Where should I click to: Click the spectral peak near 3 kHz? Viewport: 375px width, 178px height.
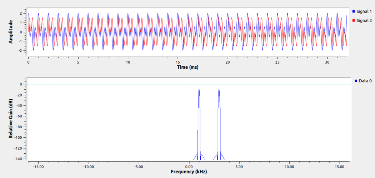(219, 90)
